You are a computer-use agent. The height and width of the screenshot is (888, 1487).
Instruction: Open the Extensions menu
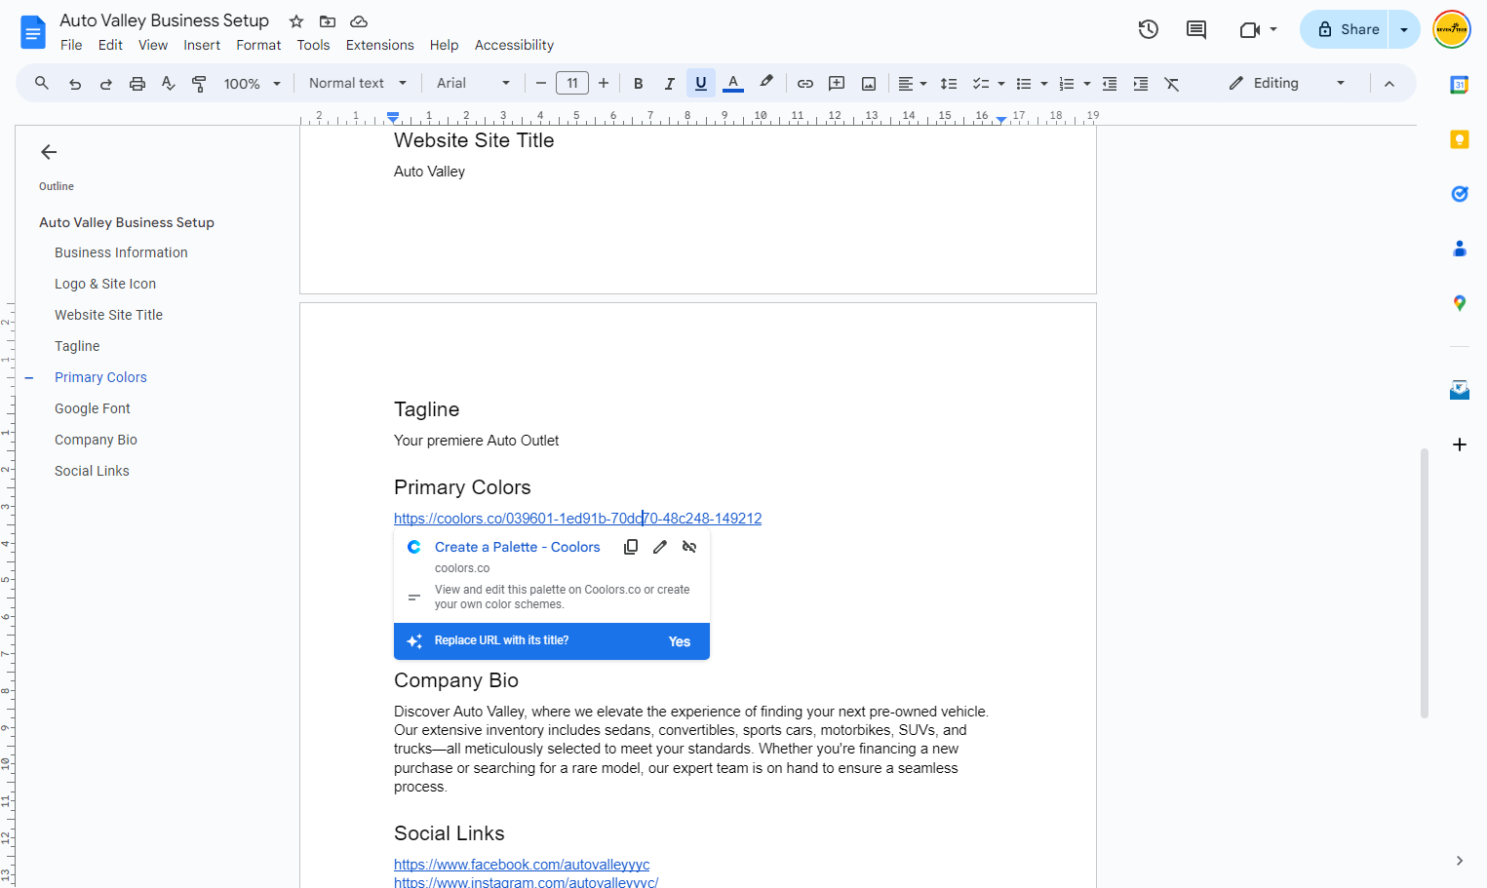click(x=380, y=45)
